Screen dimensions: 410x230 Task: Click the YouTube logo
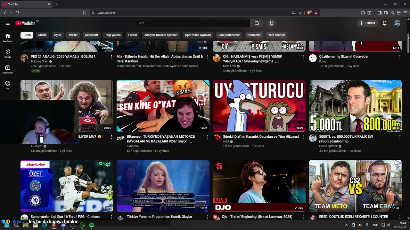25,23
